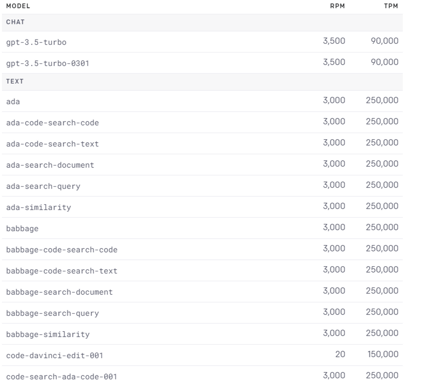Click the MODEL column header
The image size is (439, 382).
[x=18, y=6]
